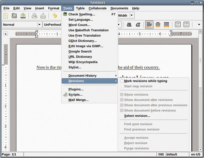
Task: Toggle bulleted list icon
Action: pyautogui.click(x=186, y=25)
